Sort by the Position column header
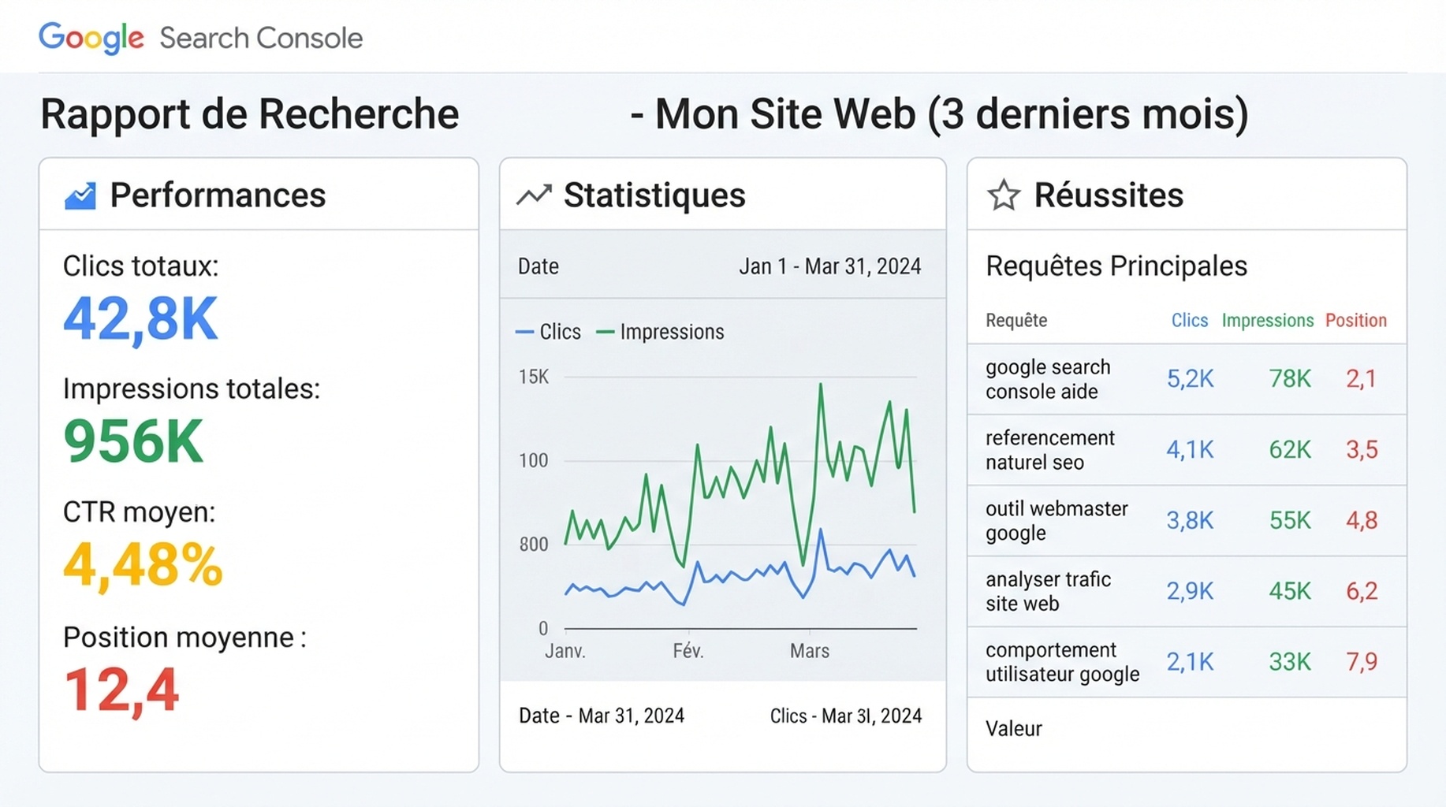 (x=1356, y=320)
